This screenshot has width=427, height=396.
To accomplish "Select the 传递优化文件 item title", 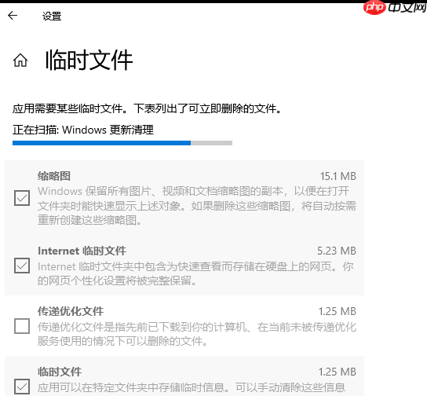I will pos(71,311).
